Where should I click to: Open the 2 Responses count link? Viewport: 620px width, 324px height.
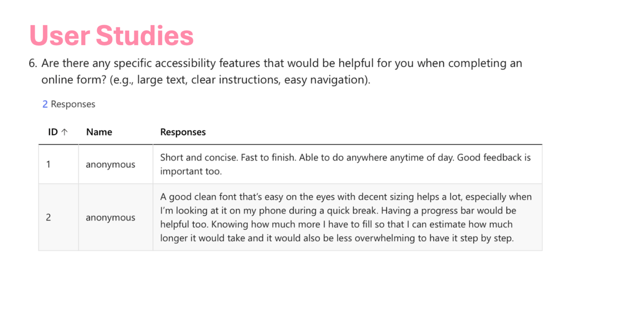click(69, 104)
